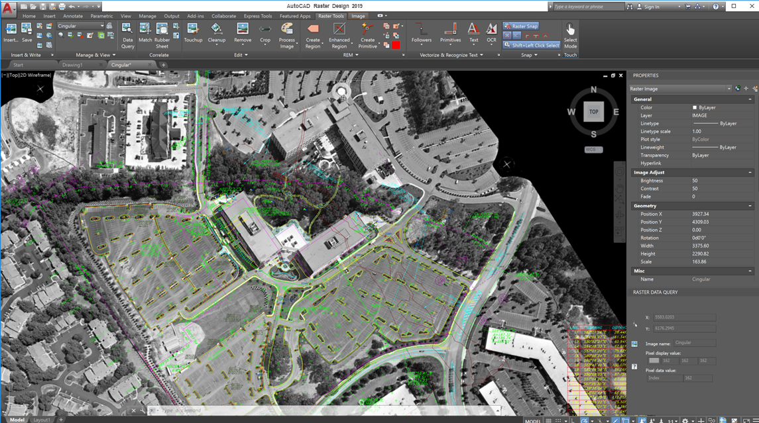Viewport: 759px width, 423px height.
Task: Toggle Shift+Left Click Select option
Action: click(531, 46)
